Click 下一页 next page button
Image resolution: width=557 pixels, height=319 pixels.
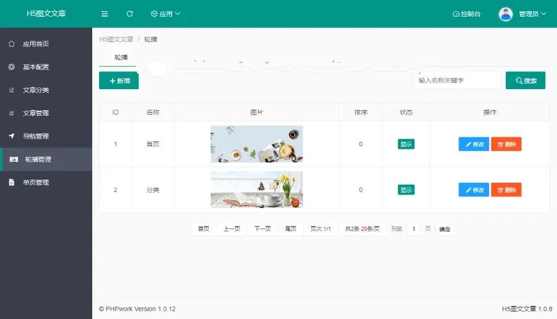tap(262, 229)
